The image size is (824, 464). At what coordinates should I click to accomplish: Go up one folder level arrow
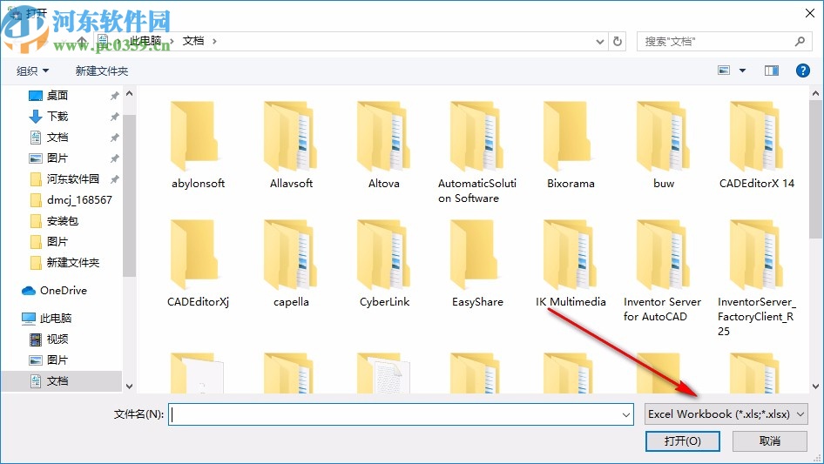click(82, 40)
